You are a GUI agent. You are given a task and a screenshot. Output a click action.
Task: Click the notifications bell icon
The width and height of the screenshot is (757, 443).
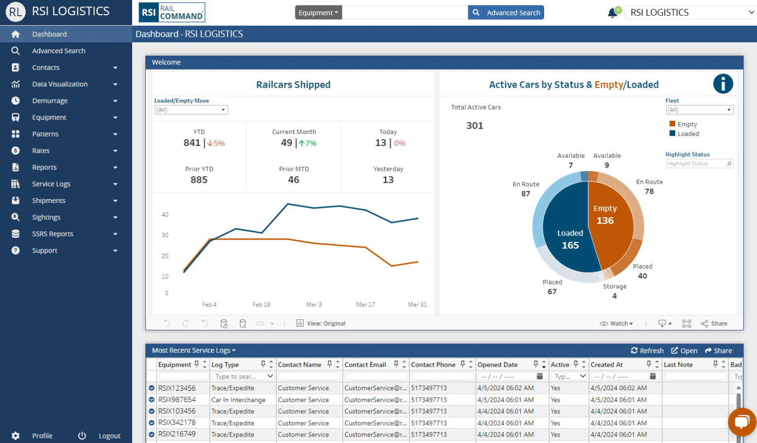[612, 12]
